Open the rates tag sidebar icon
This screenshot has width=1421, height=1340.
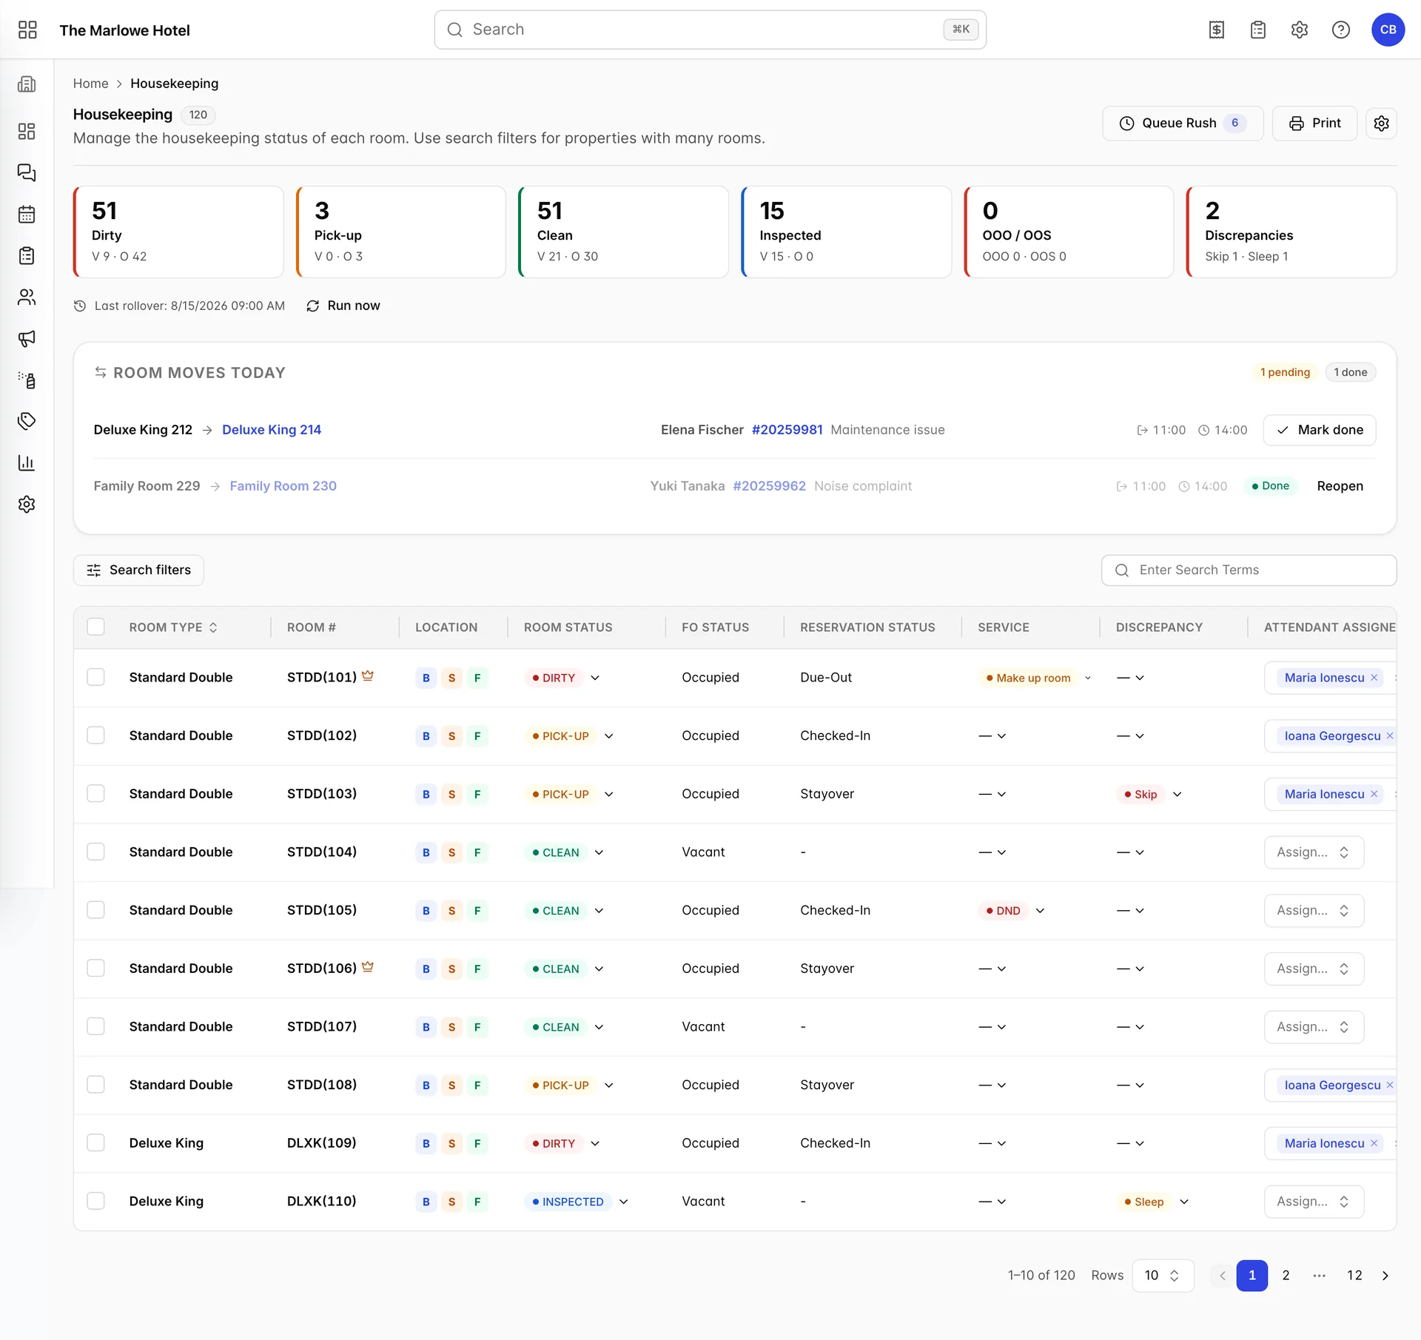tap(27, 421)
